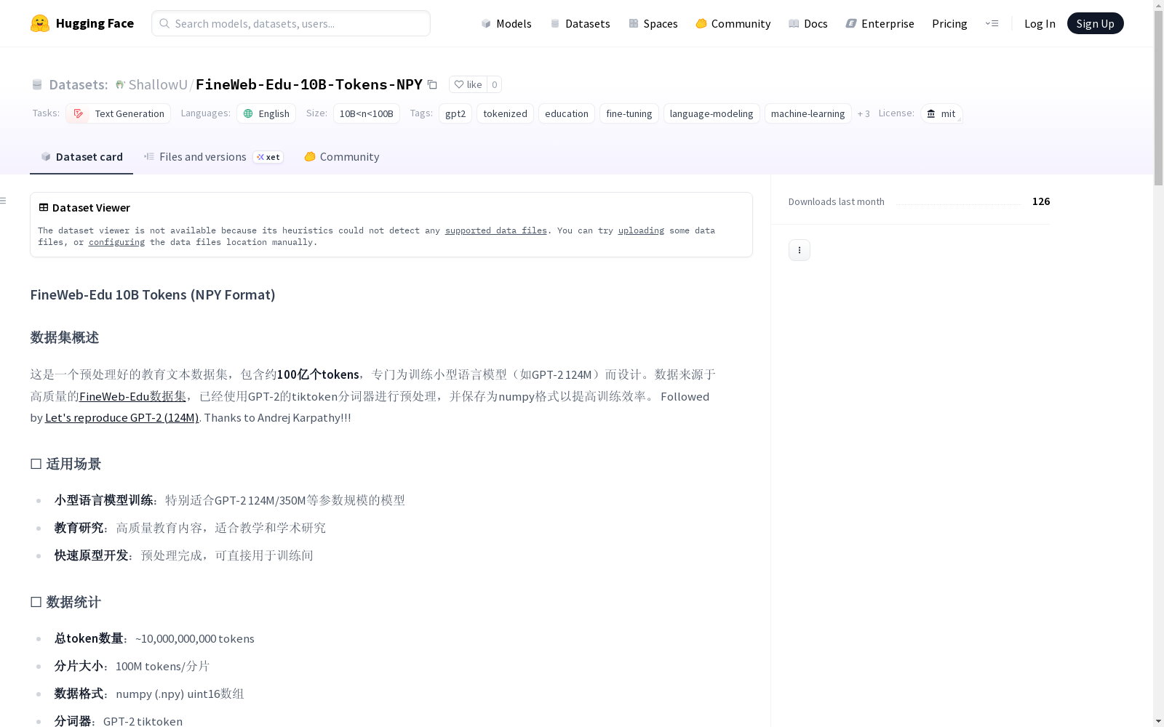Screen dimensions: 1164x727
Task: Select the Text Generation task tag
Action: coord(119,113)
